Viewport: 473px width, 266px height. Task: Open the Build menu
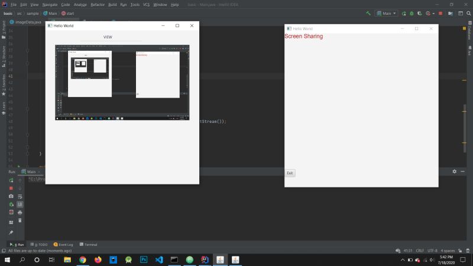click(x=112, y=5)
